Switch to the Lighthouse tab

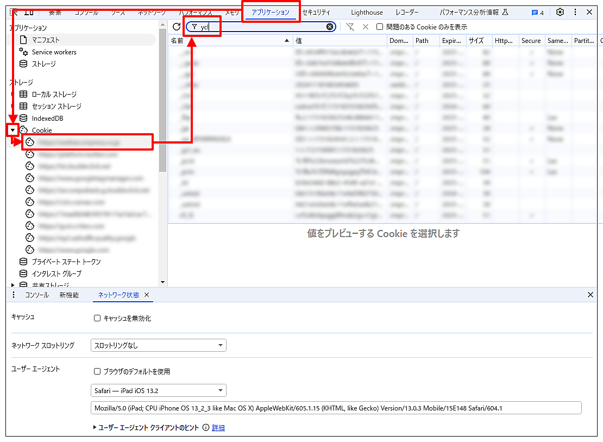pos(367,13)
